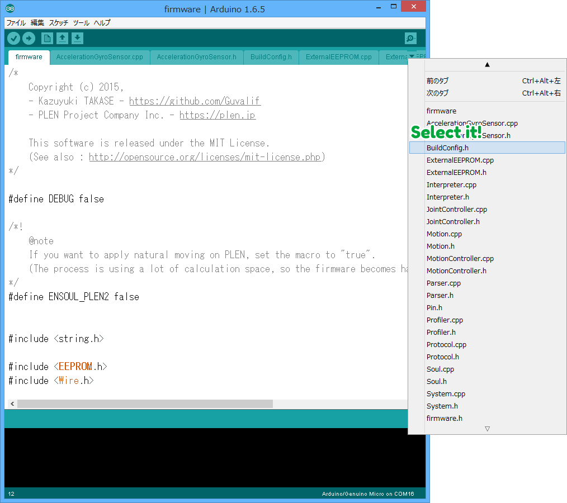Open the tab dropdown arrow button
This screenshot has width=567, height=503.
pos(412,56)
